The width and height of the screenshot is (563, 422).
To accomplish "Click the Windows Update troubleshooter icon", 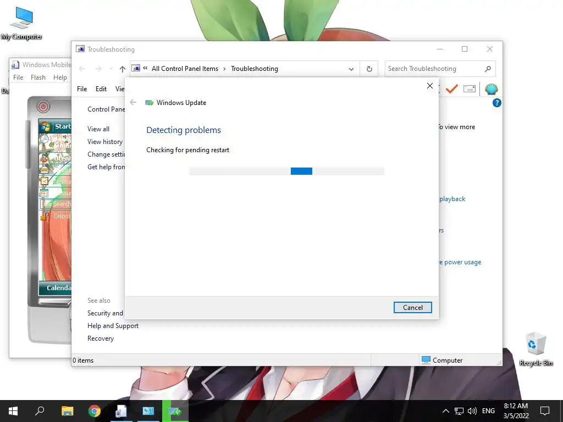I will point(150,103).
